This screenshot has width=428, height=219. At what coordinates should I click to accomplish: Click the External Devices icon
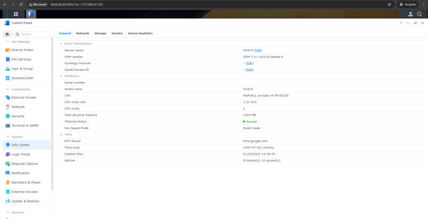click(x=7, y=192)
